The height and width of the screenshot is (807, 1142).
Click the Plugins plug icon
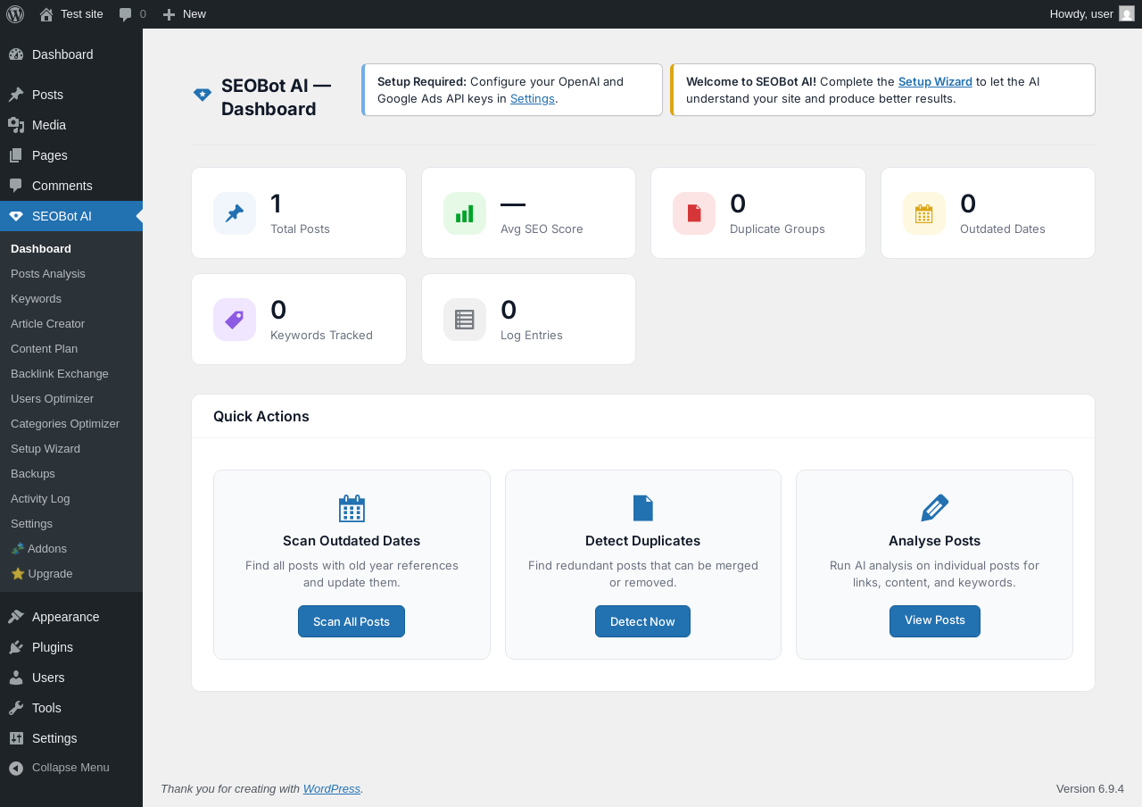click(16, 647)
